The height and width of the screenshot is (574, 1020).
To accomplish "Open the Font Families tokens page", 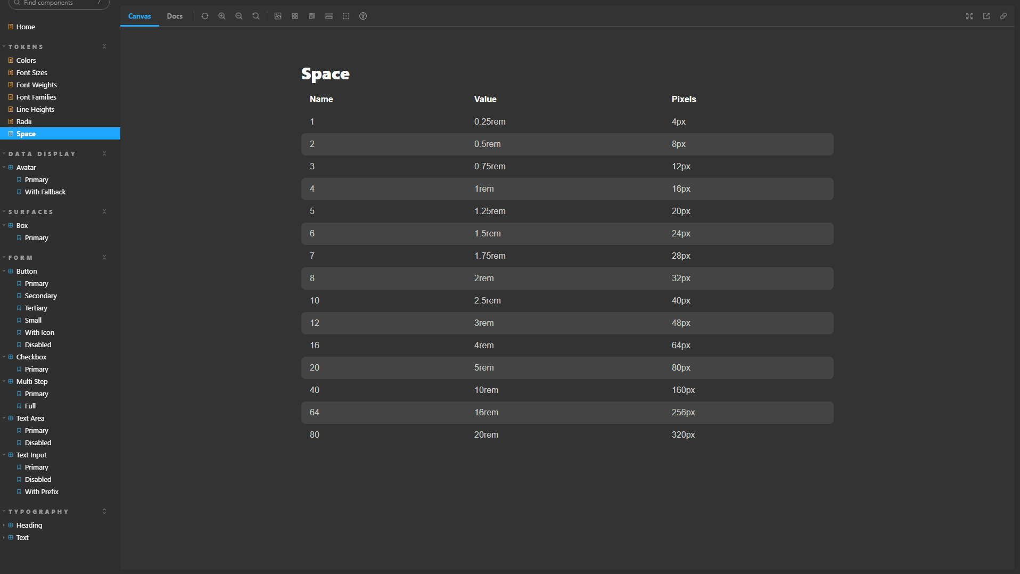I will click(x=36, y=97).
